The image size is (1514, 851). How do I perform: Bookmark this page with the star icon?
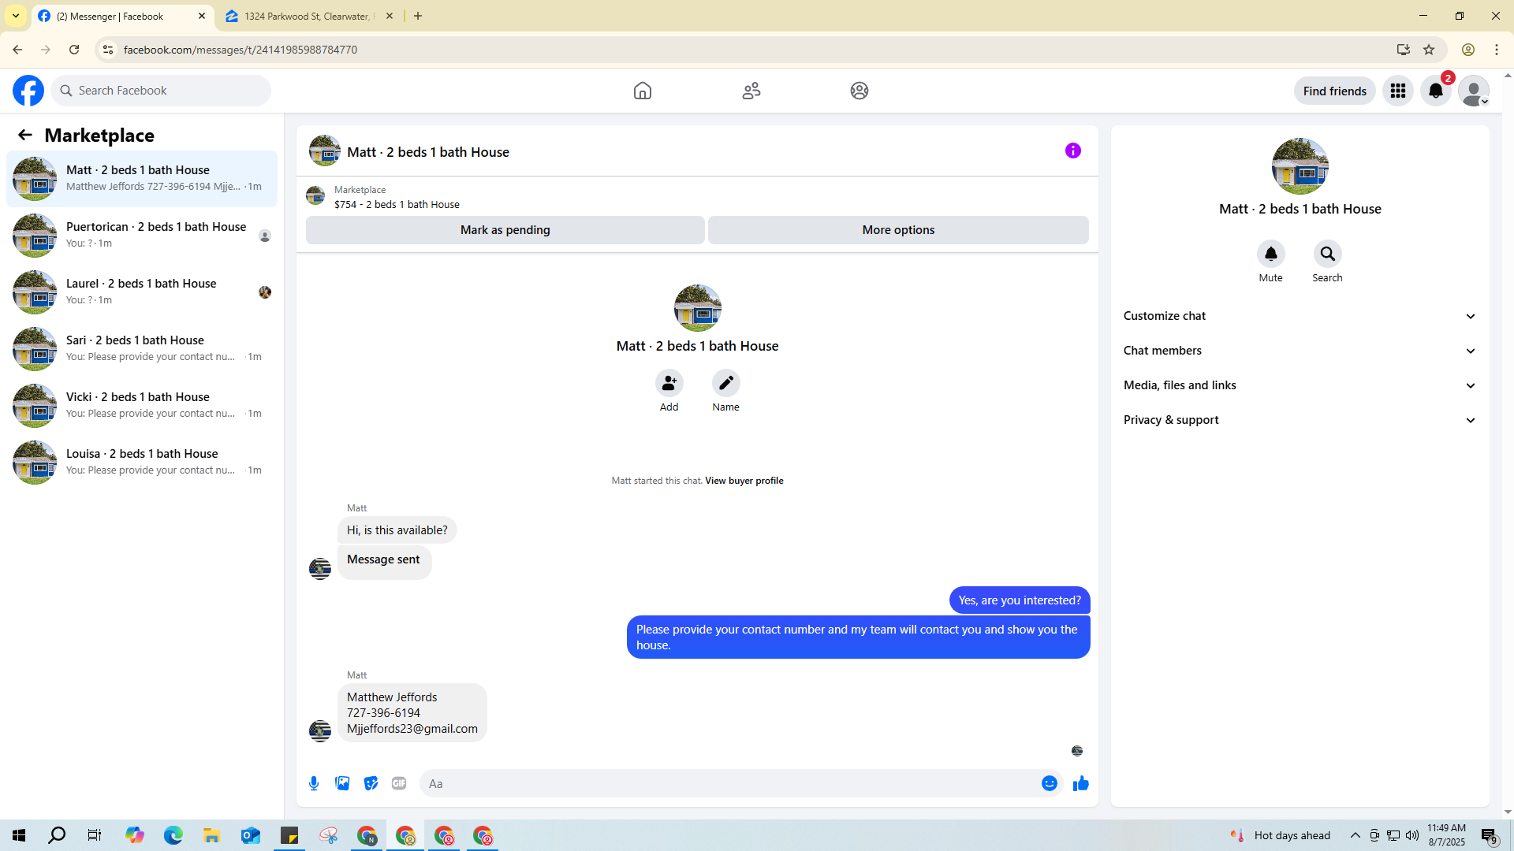tap(1429, 50)
